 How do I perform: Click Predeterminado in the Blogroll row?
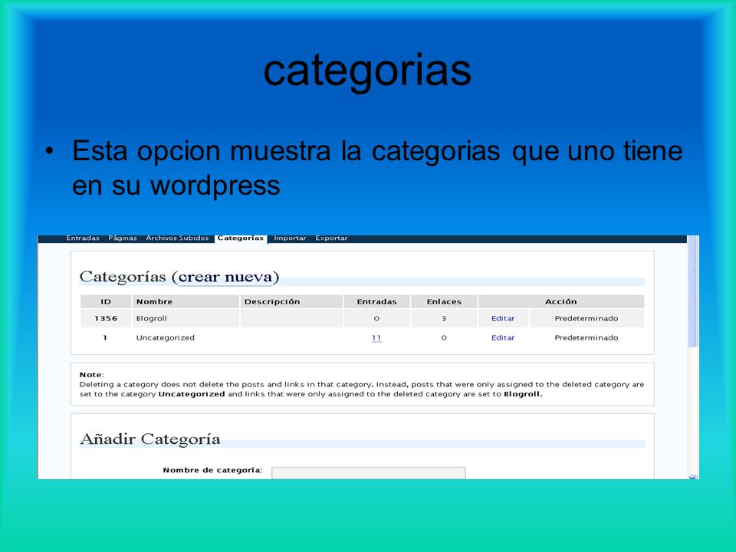click(x=586, y=318)
